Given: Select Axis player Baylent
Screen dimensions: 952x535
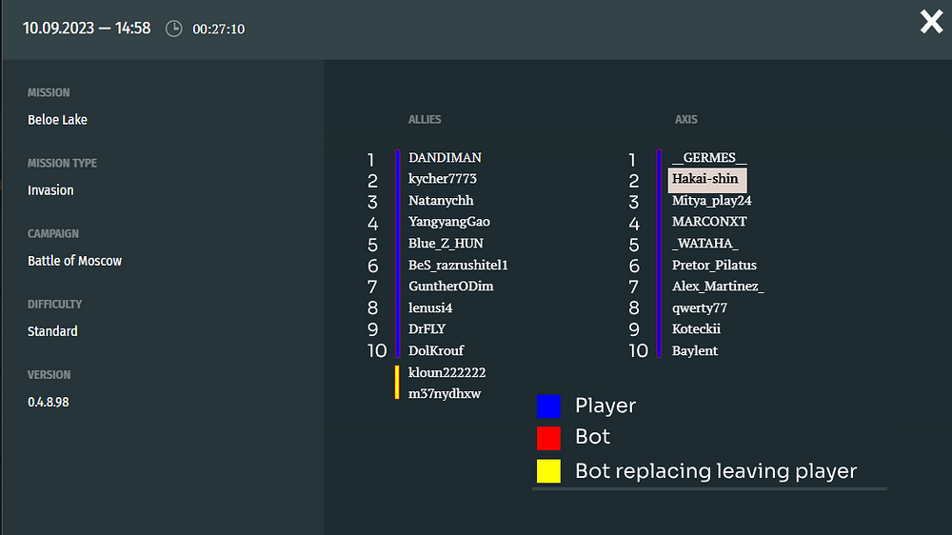Looking at the screenshot, I should tap(695, 350).
